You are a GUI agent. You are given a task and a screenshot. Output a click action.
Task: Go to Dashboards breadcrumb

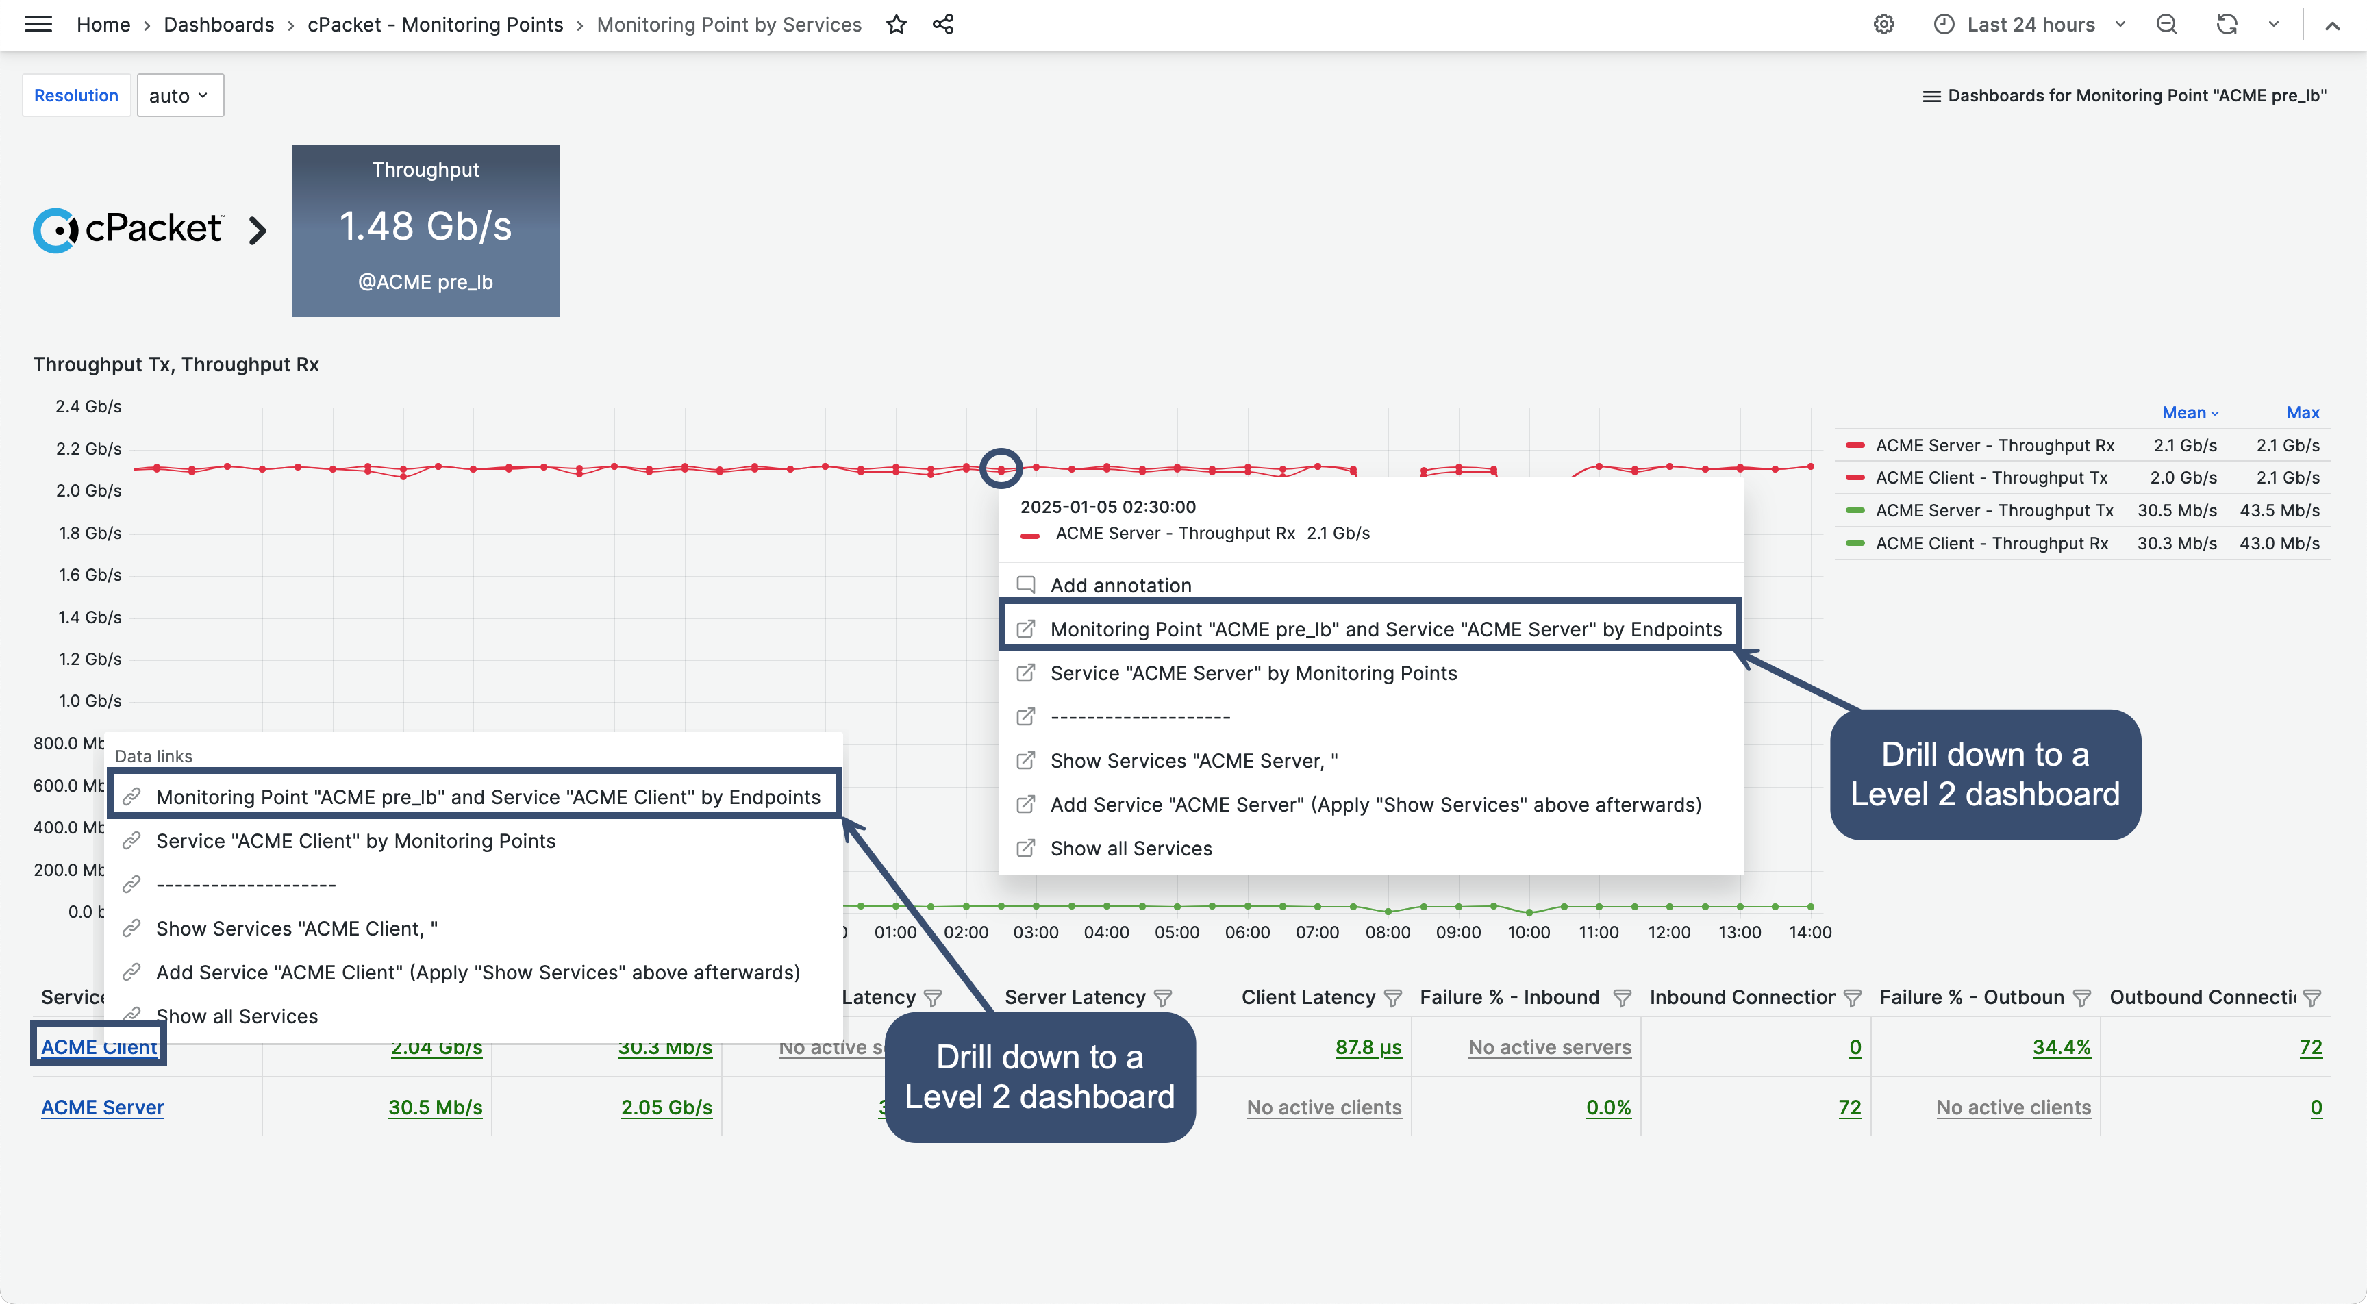tap(218, 25)
